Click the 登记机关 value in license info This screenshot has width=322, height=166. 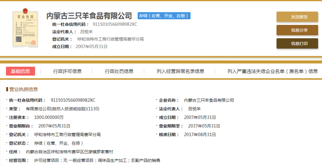coord(67,135)
